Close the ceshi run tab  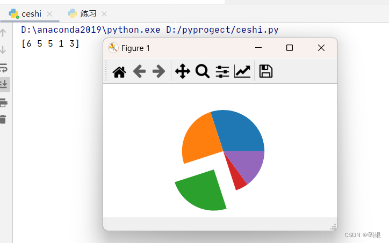tap(49, 14)
